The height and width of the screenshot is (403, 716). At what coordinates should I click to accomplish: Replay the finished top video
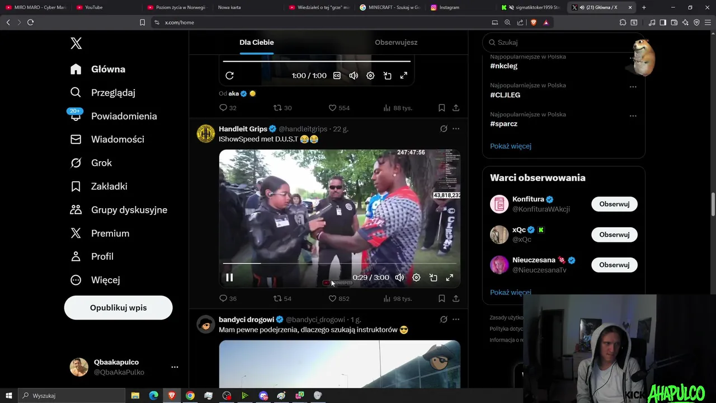(229, 76)
